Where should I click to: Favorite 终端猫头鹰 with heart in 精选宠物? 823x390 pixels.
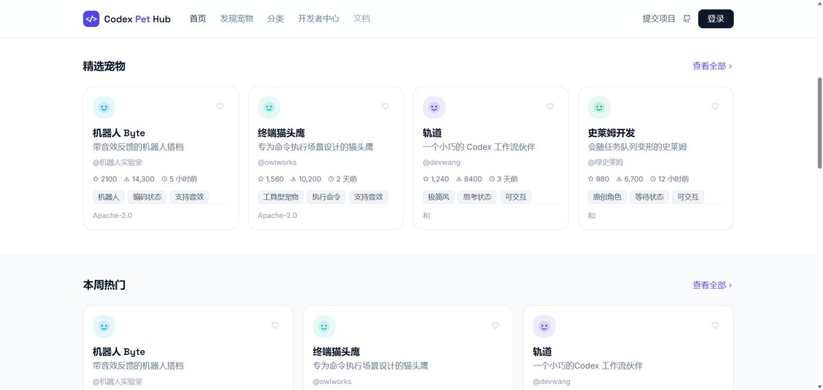coord(385,106)
